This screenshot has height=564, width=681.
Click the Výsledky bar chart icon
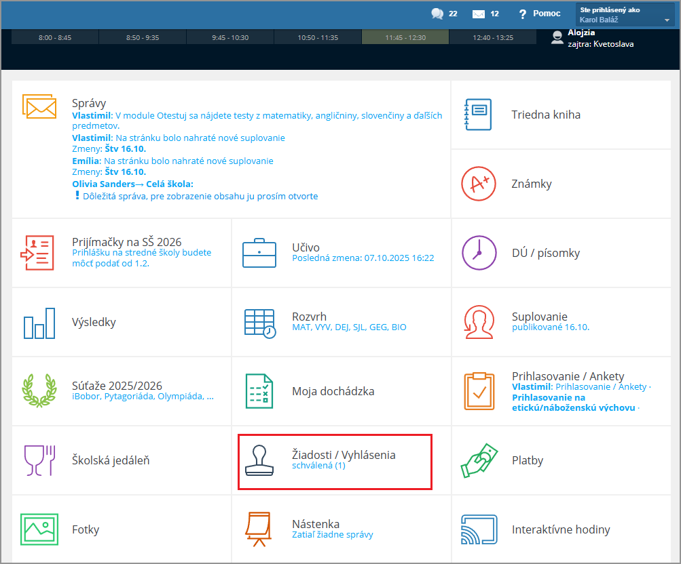pos(39,323)
